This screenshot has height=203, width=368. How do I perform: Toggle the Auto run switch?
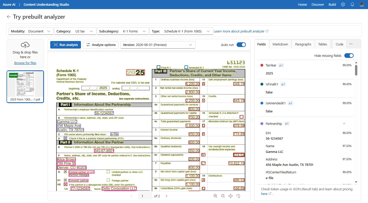[241, 45]
